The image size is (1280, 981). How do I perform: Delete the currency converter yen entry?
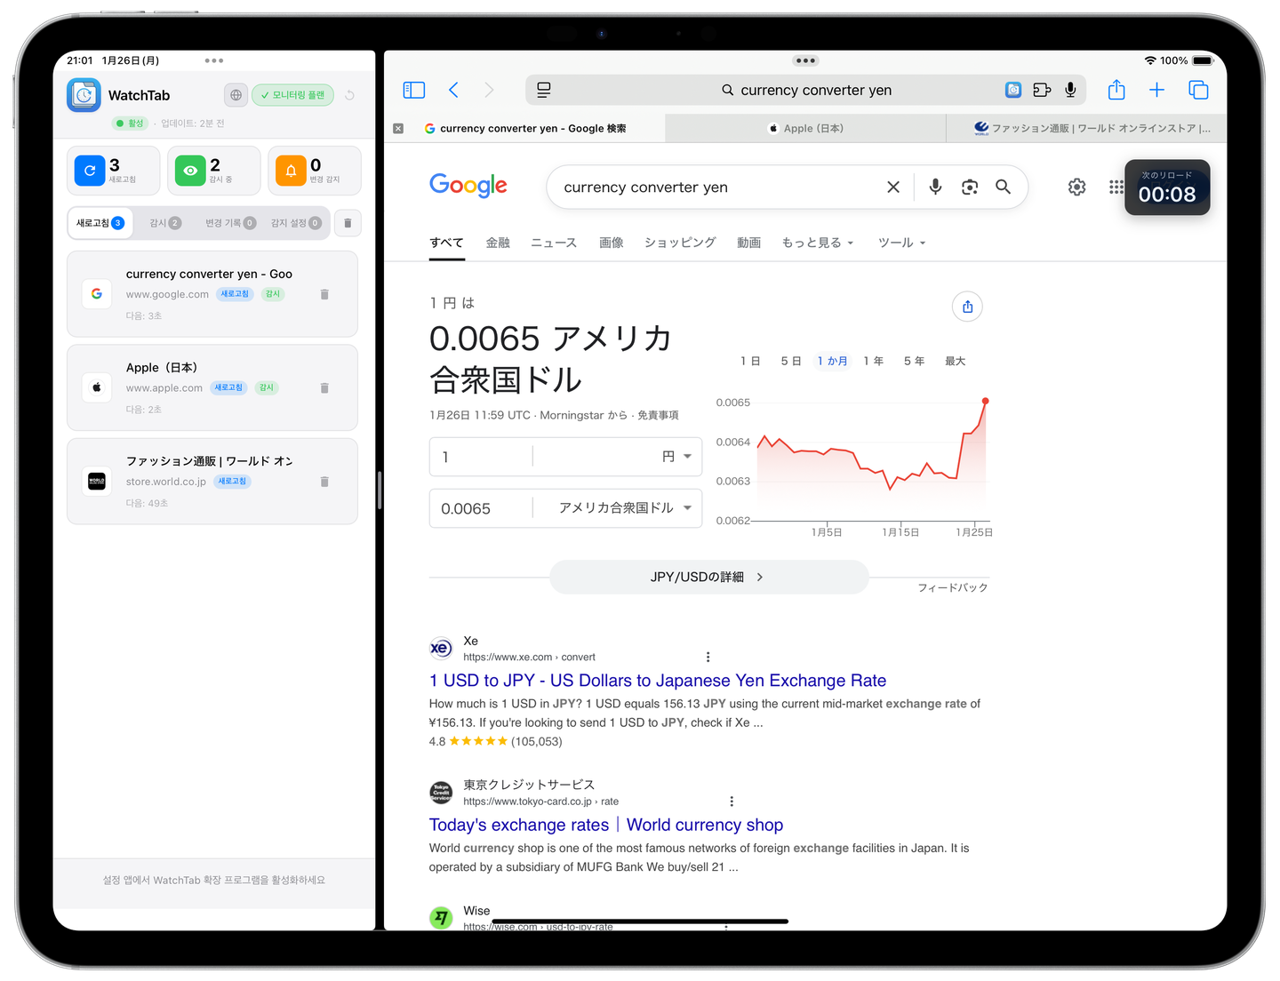click(x=324, y=294)
